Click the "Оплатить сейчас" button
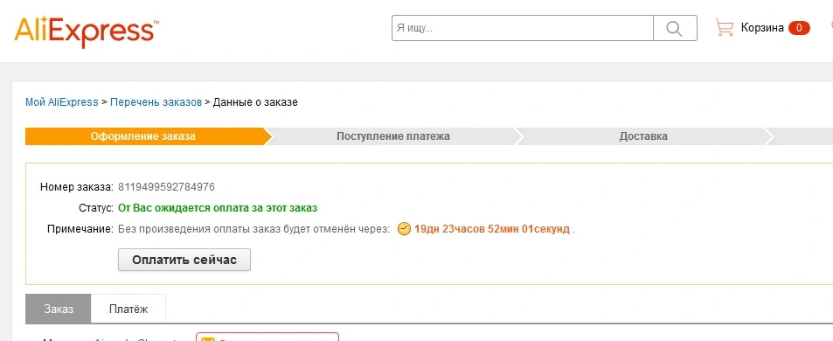833x341 pixels. pyautogui.click(x=184, y=261)
